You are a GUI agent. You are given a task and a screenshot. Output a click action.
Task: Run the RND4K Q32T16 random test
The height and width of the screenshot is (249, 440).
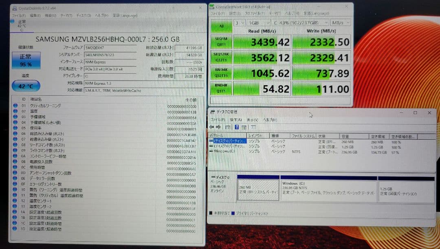coord(221,73)
